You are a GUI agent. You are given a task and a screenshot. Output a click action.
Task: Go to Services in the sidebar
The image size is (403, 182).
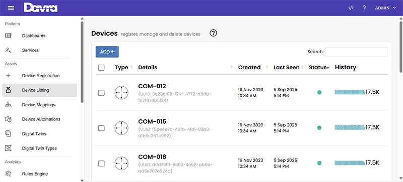pos(30,50)
